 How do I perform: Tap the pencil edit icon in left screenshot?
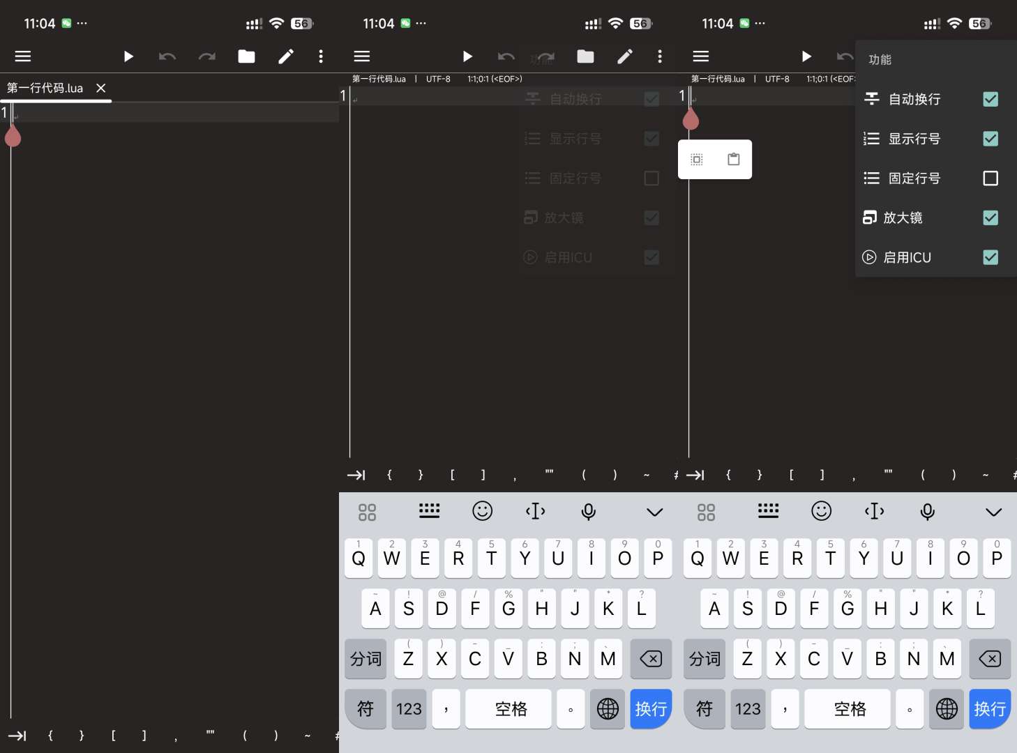point(286,56)
